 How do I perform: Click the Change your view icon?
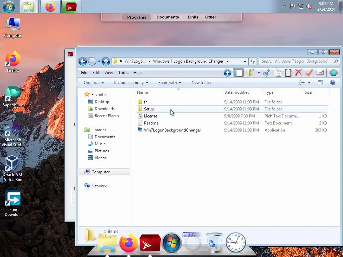tap(302, 83)
